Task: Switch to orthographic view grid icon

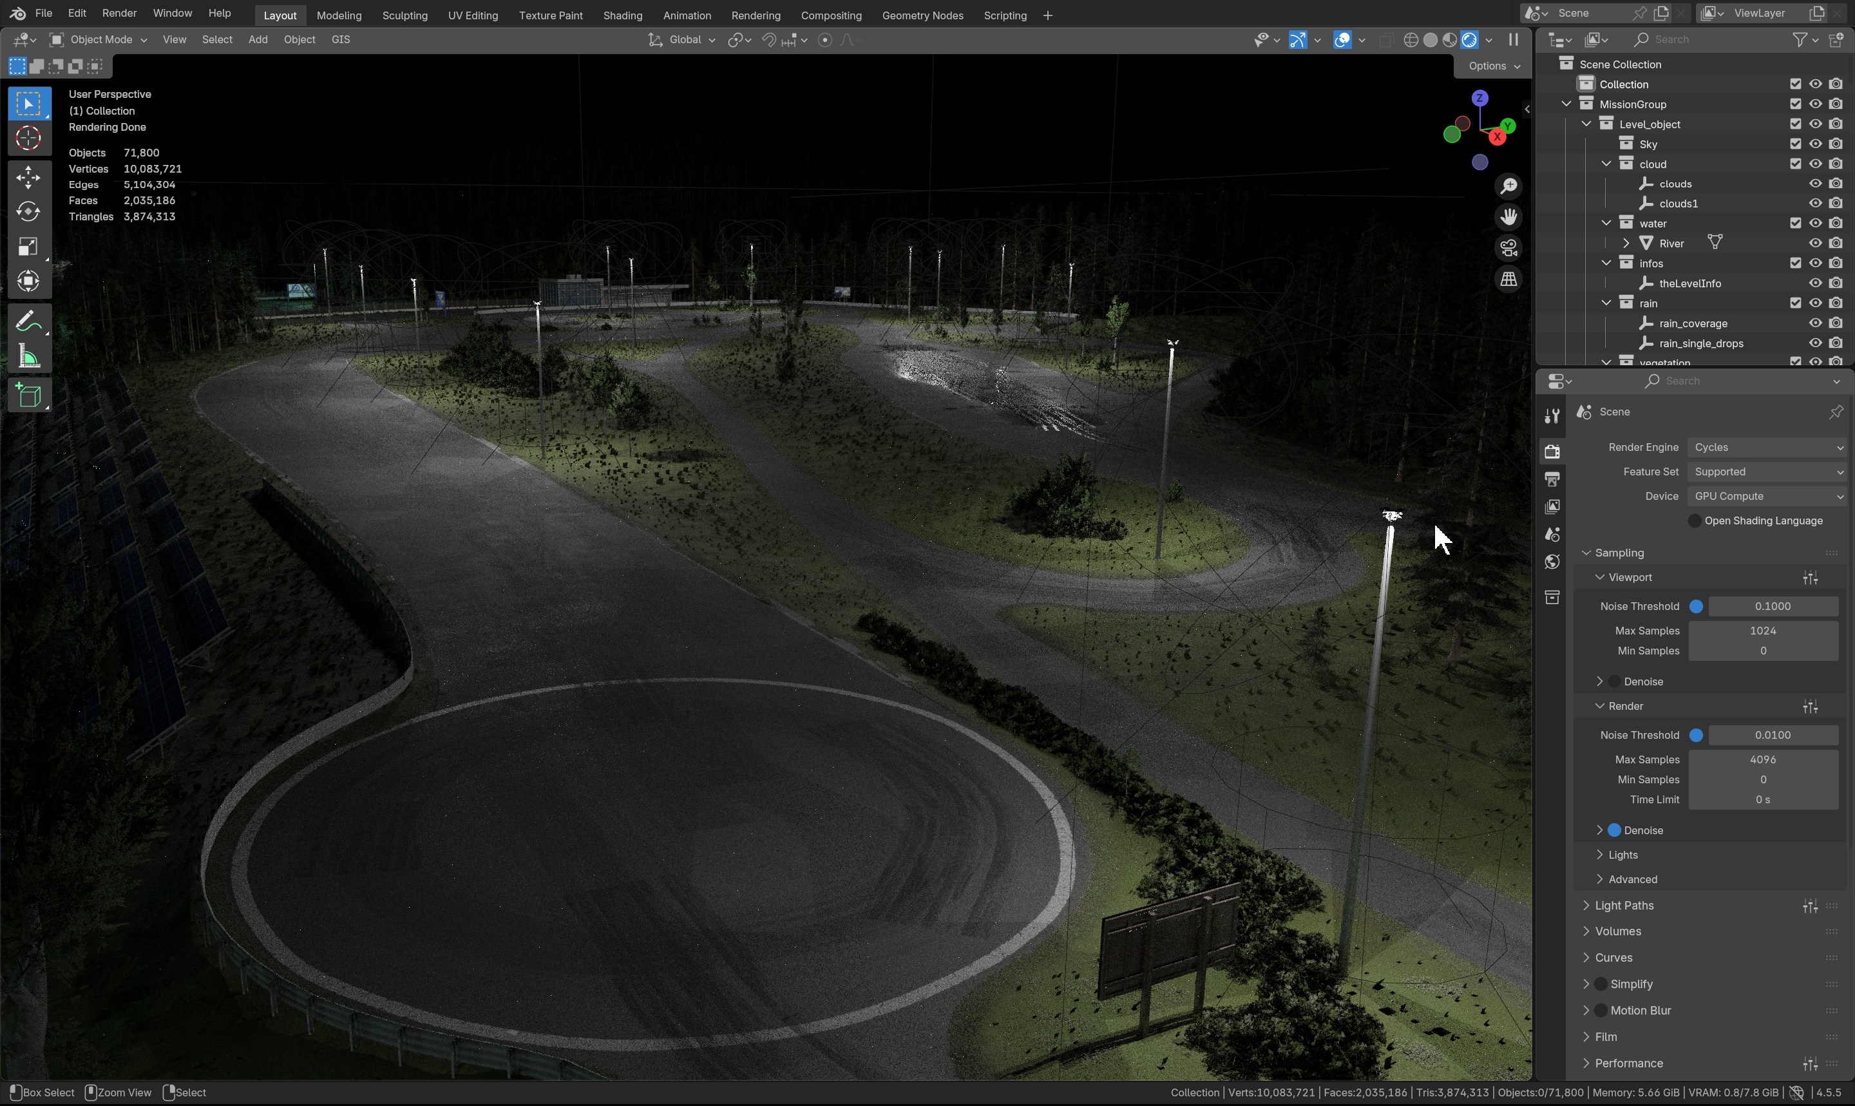Action: (x=1508, y=280)
